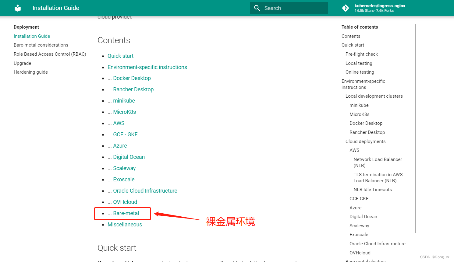Open the Azure link in contents list
This screenshot has height=262, width=454.
pos(120,146)
